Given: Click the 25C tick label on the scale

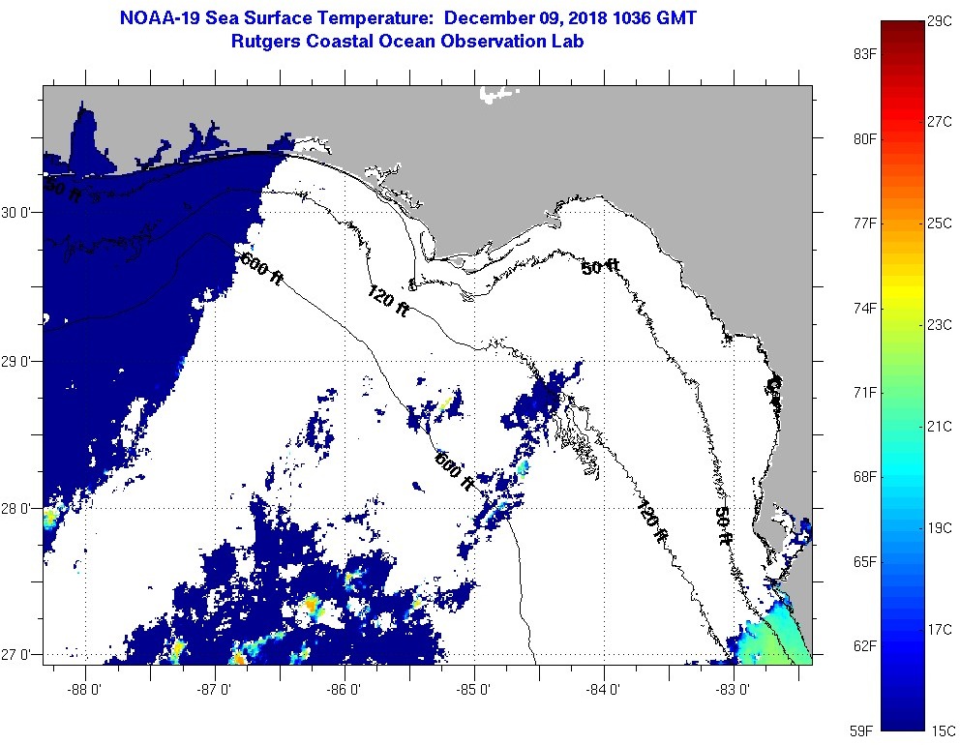Looking at the screenshot, I should [x=939, y=223].
